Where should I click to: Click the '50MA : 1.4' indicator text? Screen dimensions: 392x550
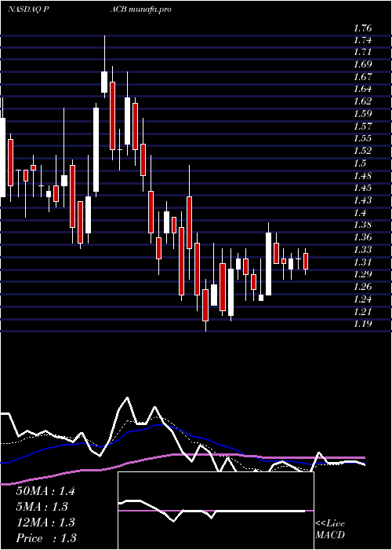(45, 491)
